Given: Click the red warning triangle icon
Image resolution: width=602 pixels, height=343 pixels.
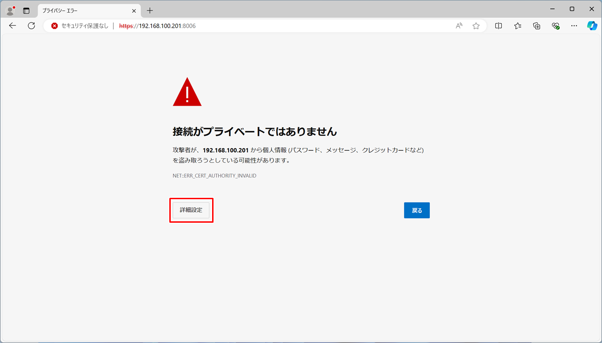Looking at the screenshot, I should [187, 92].
